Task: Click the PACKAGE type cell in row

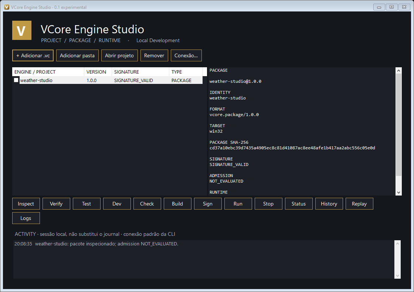Action: [x=181, y=80]
